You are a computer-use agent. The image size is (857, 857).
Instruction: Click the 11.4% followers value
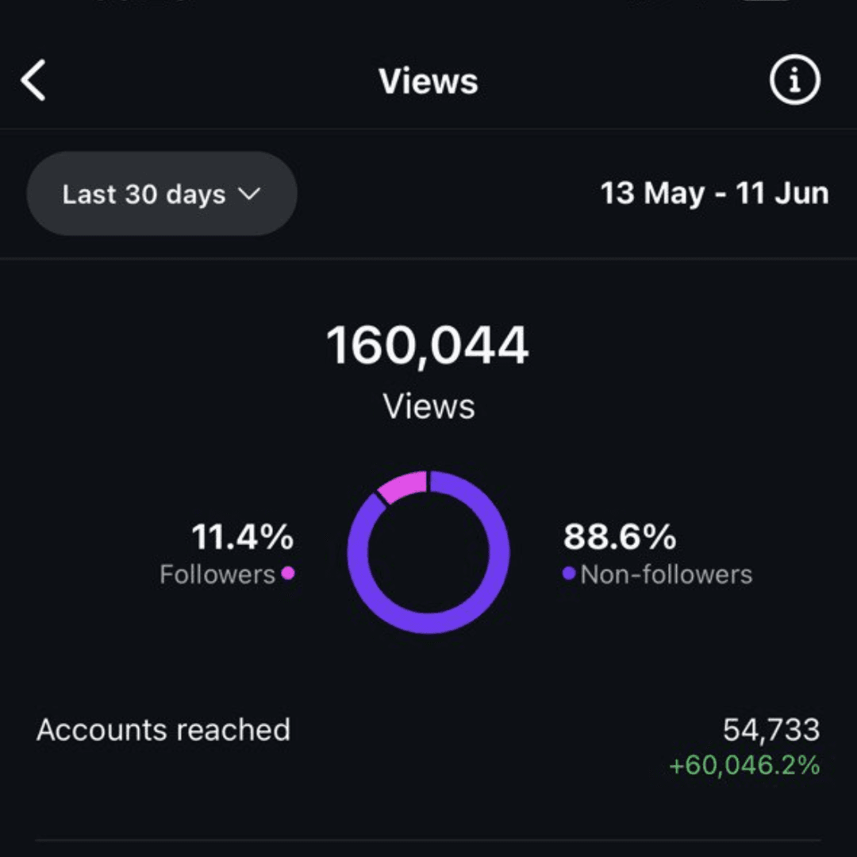tap(243, 536)
